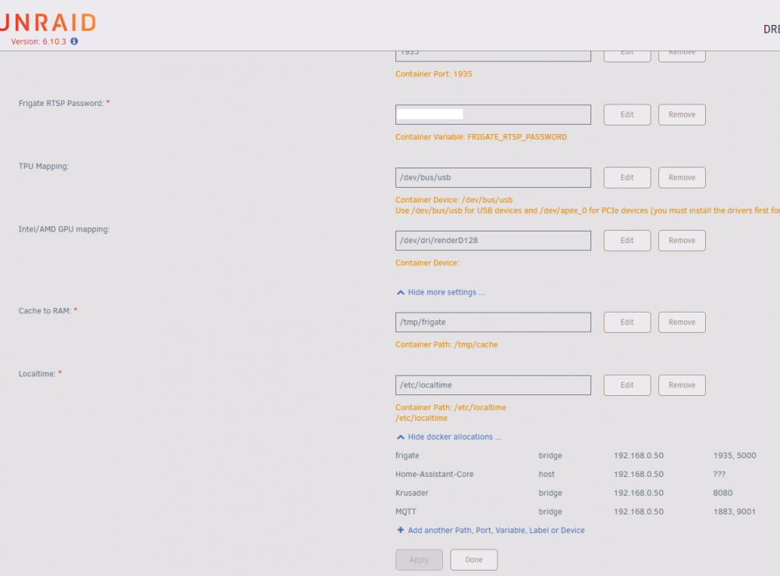
Task: Click the ??? ports for Home-Assistant-Core
Action: point(719,475)
